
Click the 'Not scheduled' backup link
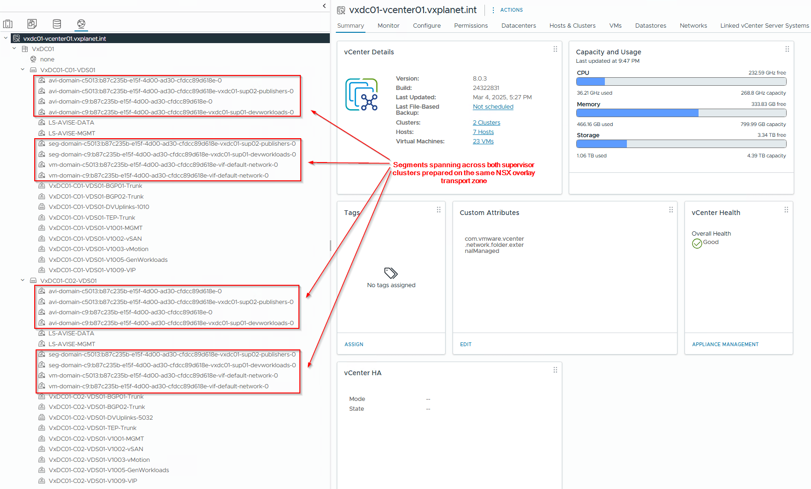493,107
